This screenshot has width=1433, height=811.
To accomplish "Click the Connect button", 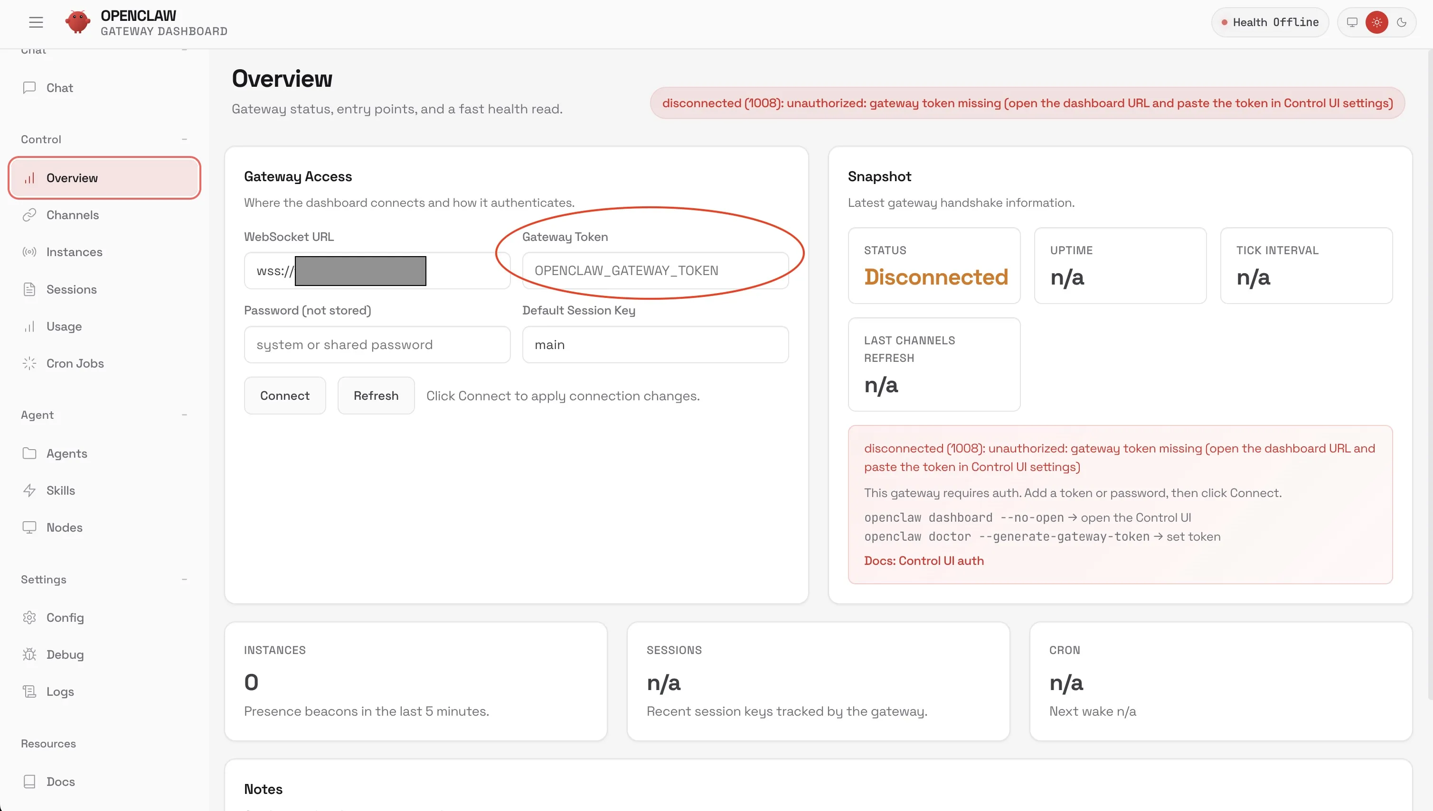I will tap(284, 396).
